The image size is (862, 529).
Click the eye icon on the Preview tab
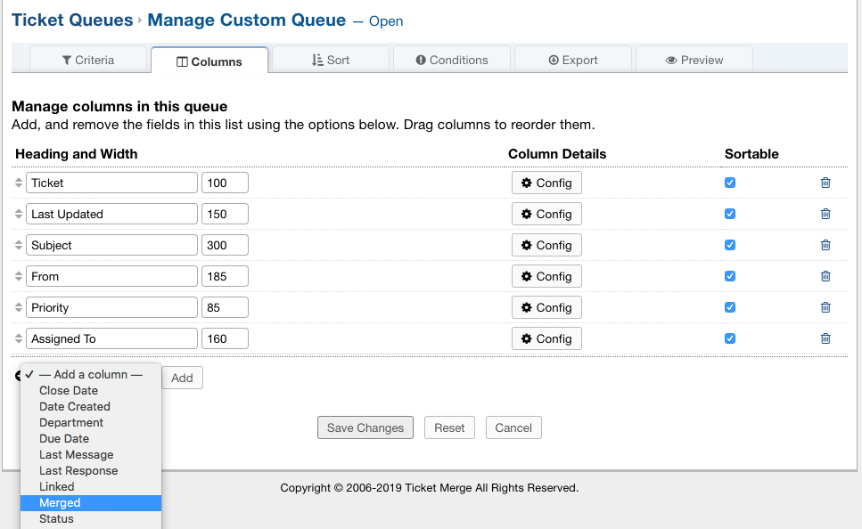pyautogui.click(x=669, y=60)
